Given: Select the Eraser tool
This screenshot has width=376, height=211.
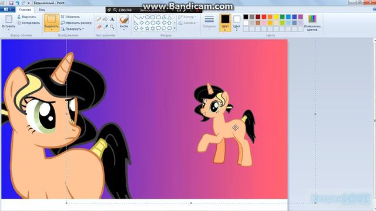Looking at the screenshot, I should [x=99, y=27].
